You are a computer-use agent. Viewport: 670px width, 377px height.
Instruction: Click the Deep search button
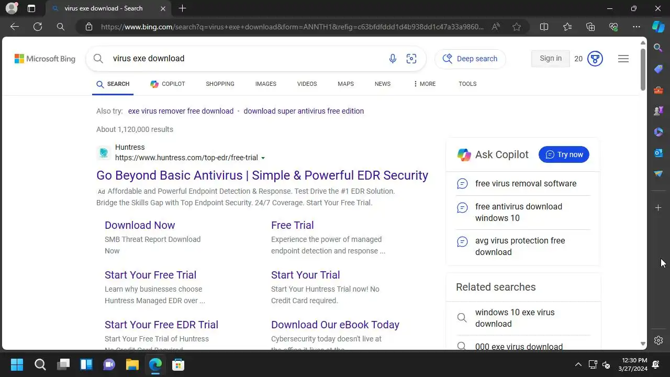point(470,59)
